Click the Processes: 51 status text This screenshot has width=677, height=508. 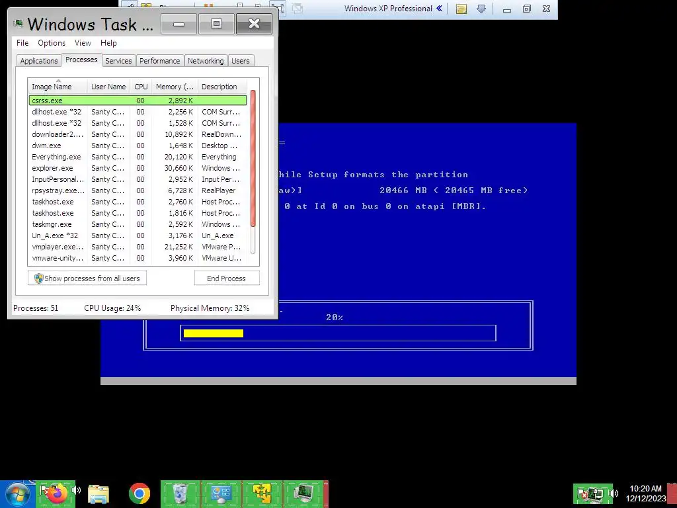[36, 308]
